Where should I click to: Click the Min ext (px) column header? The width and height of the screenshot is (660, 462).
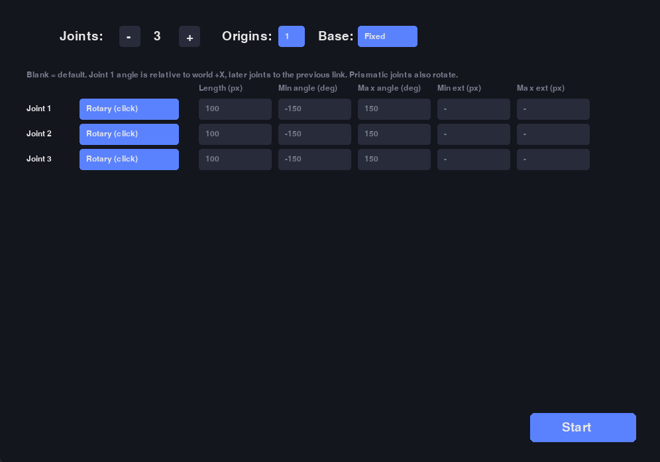coord(459,88)
